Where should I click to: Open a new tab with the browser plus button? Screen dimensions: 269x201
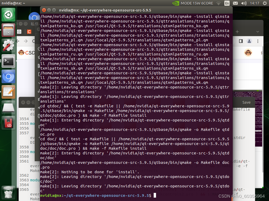point(237,32)
